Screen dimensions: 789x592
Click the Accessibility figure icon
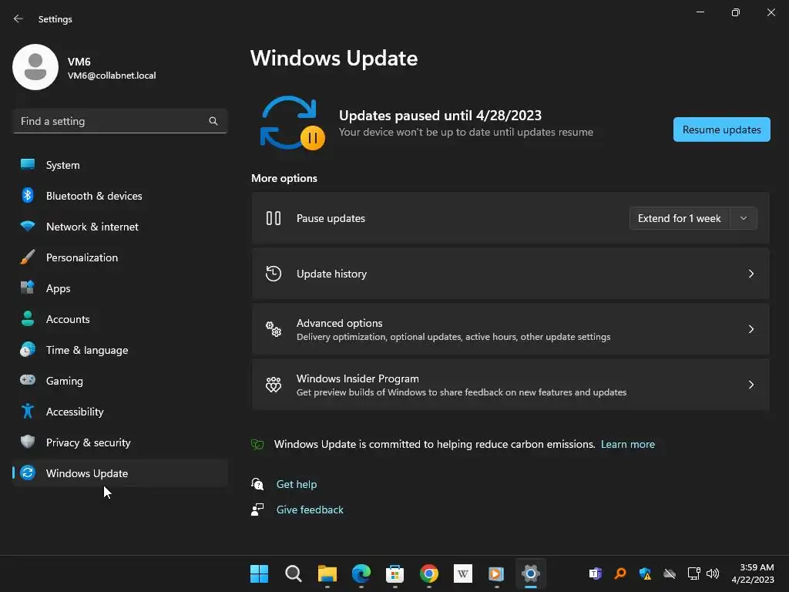tap(28, 411)
